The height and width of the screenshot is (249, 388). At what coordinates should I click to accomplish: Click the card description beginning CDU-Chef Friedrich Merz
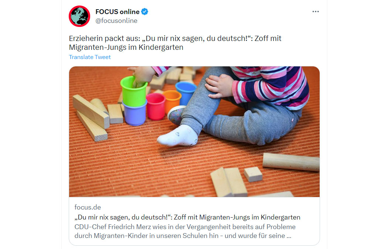tap(185, 231)
